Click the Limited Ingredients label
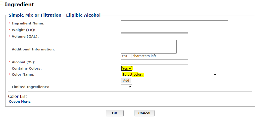258x118 pixels. pos(30,87)
